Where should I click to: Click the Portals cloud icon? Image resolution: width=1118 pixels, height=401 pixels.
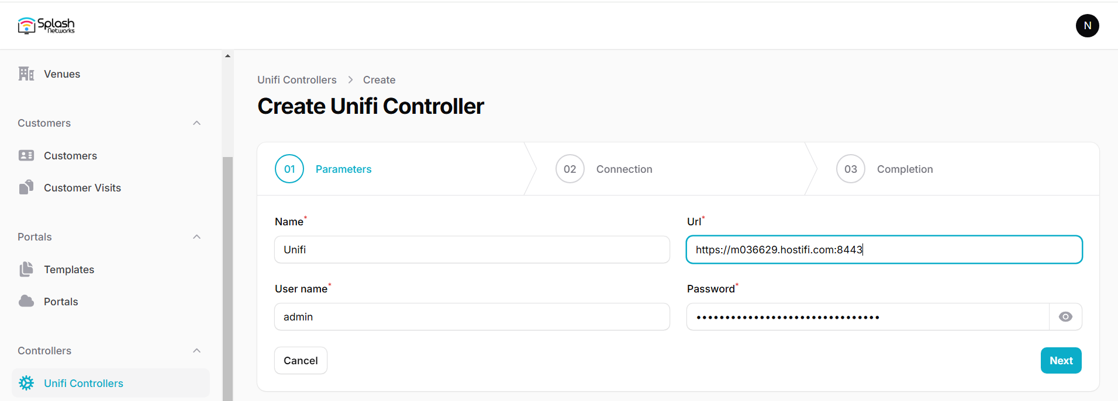pyautogui.click(x=26, y=301)
